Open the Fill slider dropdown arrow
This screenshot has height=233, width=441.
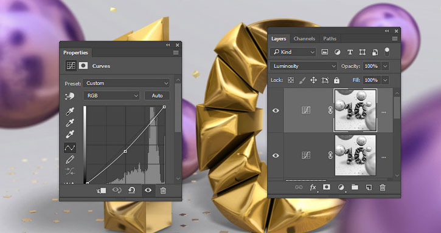(385, 80)
